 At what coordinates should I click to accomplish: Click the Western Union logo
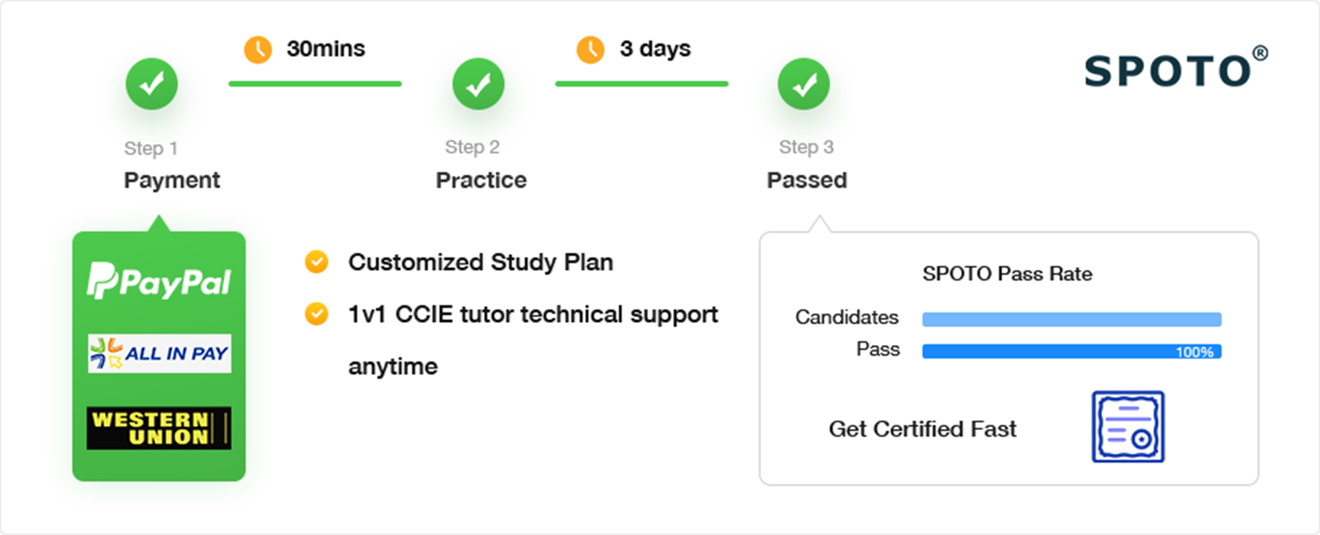point(159,428)
